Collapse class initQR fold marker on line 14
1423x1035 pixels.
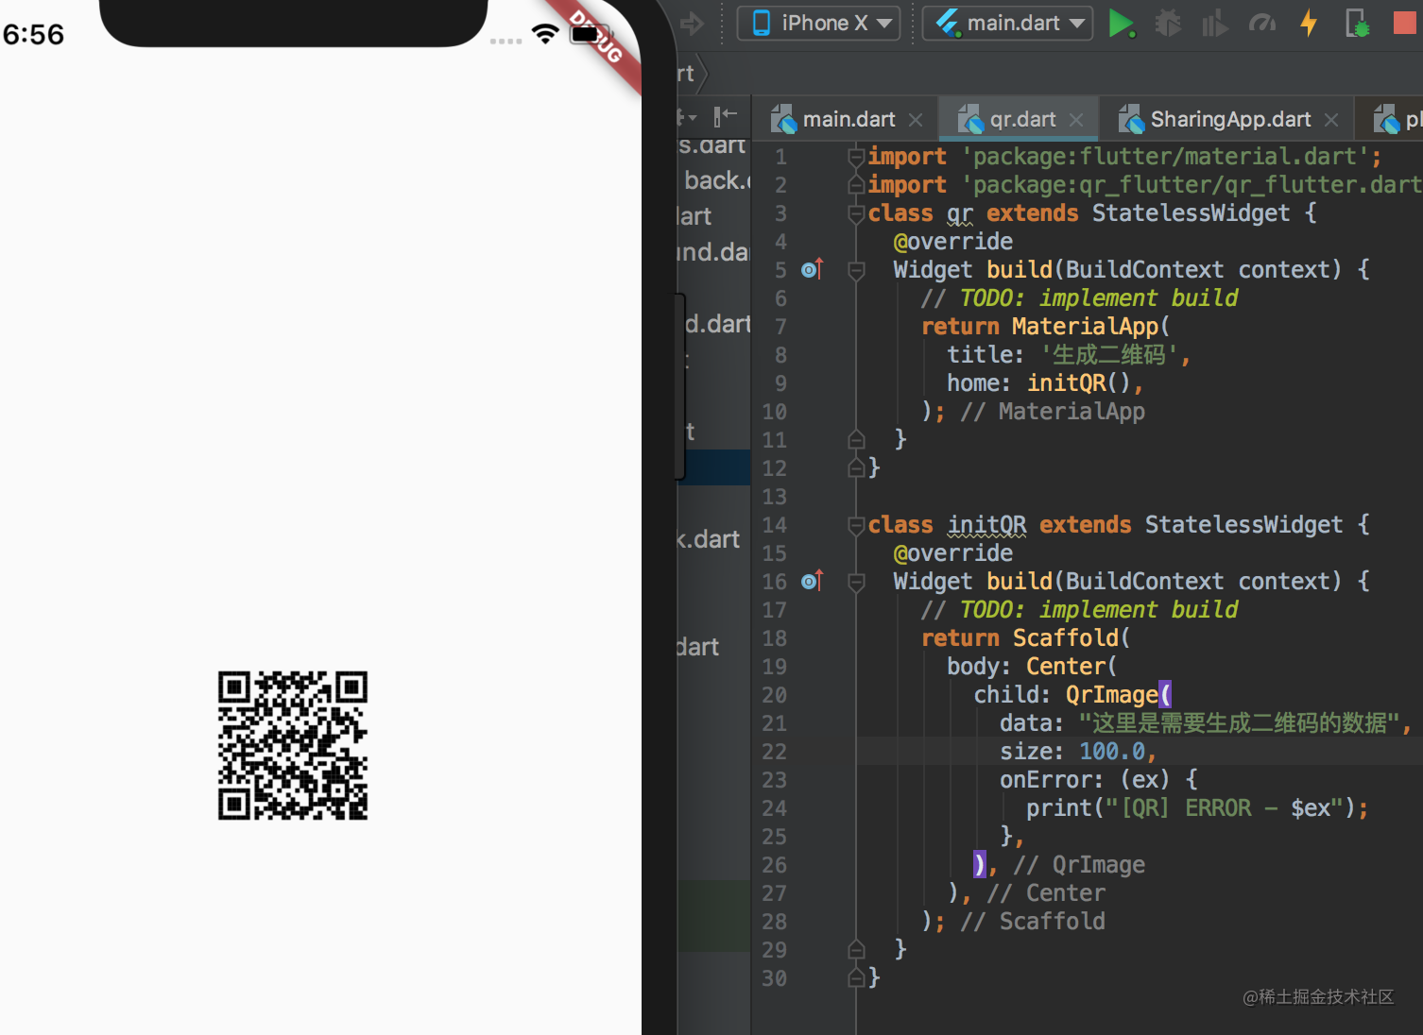856,525
